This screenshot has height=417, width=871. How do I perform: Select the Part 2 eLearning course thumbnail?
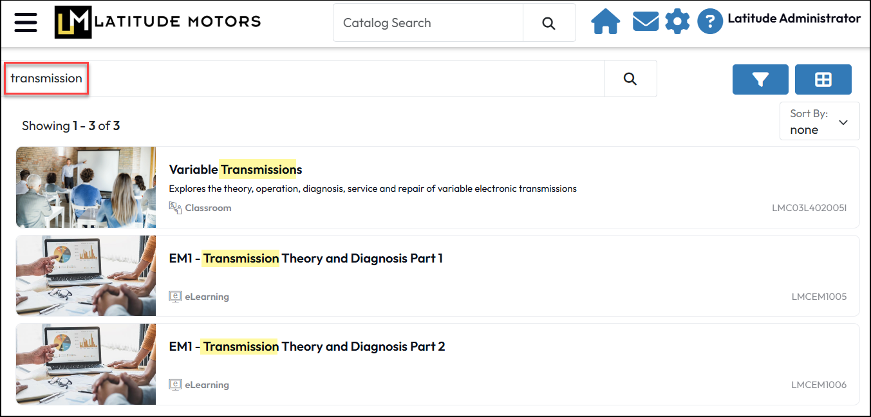tap(86, 364)
